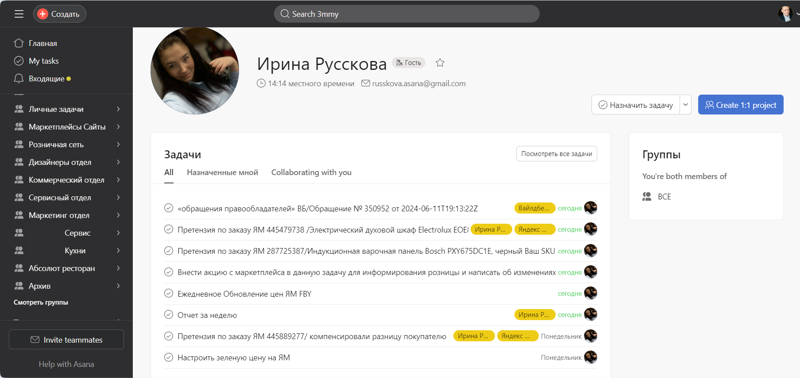
Task: Click email russkova.asana@gmail.com
Action: [419, 84]
